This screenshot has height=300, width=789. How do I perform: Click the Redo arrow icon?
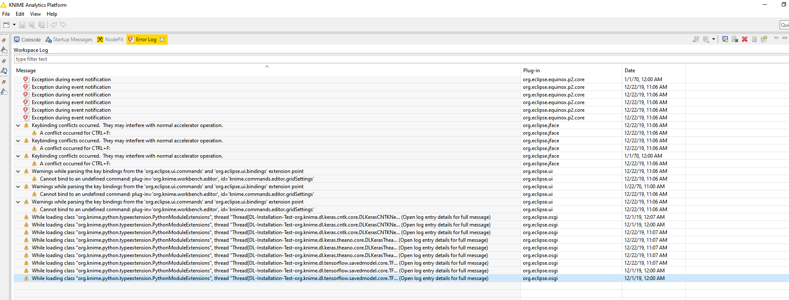coord(63,25)
